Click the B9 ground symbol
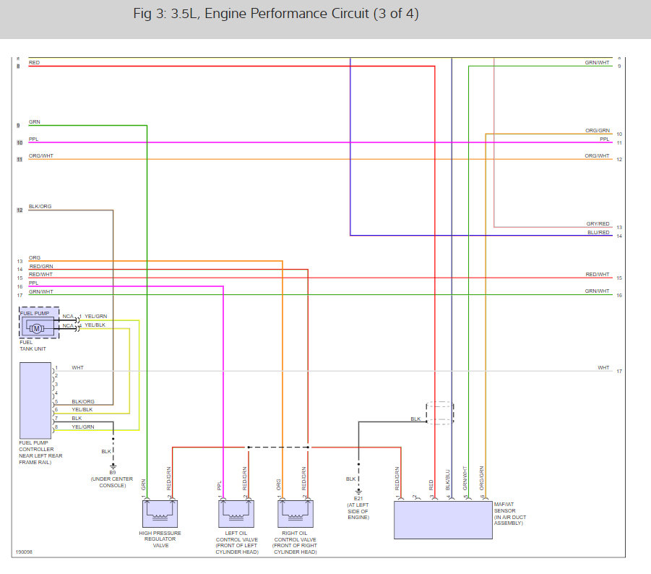The image size is (651, 574). point(113,467)
